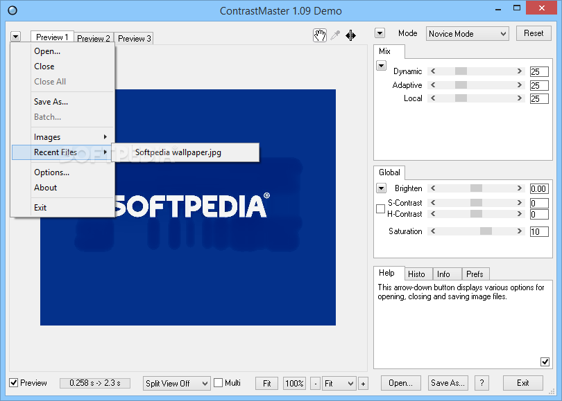Click the Saturation slider thumb
The height and width of the screenshot is (401, 562).
[486, 231]
